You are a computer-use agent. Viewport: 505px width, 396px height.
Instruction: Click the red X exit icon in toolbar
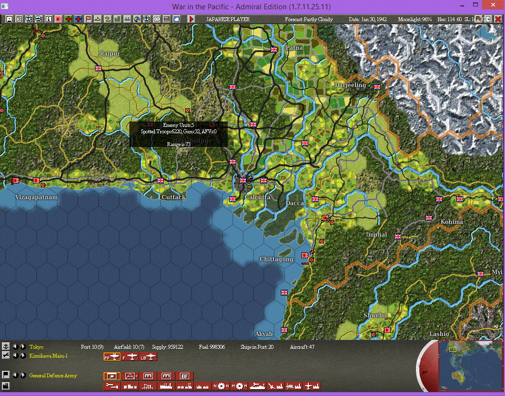pyautogui.click(x=498, y=19)
